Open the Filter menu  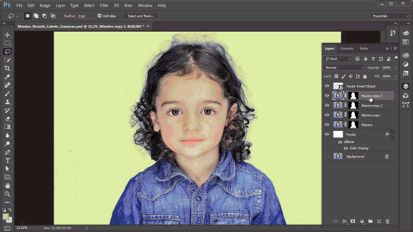[x=104, y=5]
